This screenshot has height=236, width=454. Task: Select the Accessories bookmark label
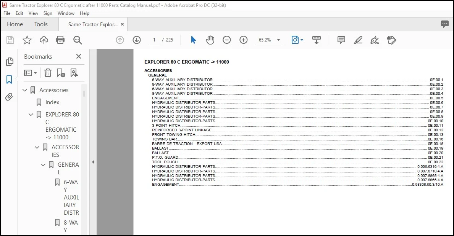54,90
